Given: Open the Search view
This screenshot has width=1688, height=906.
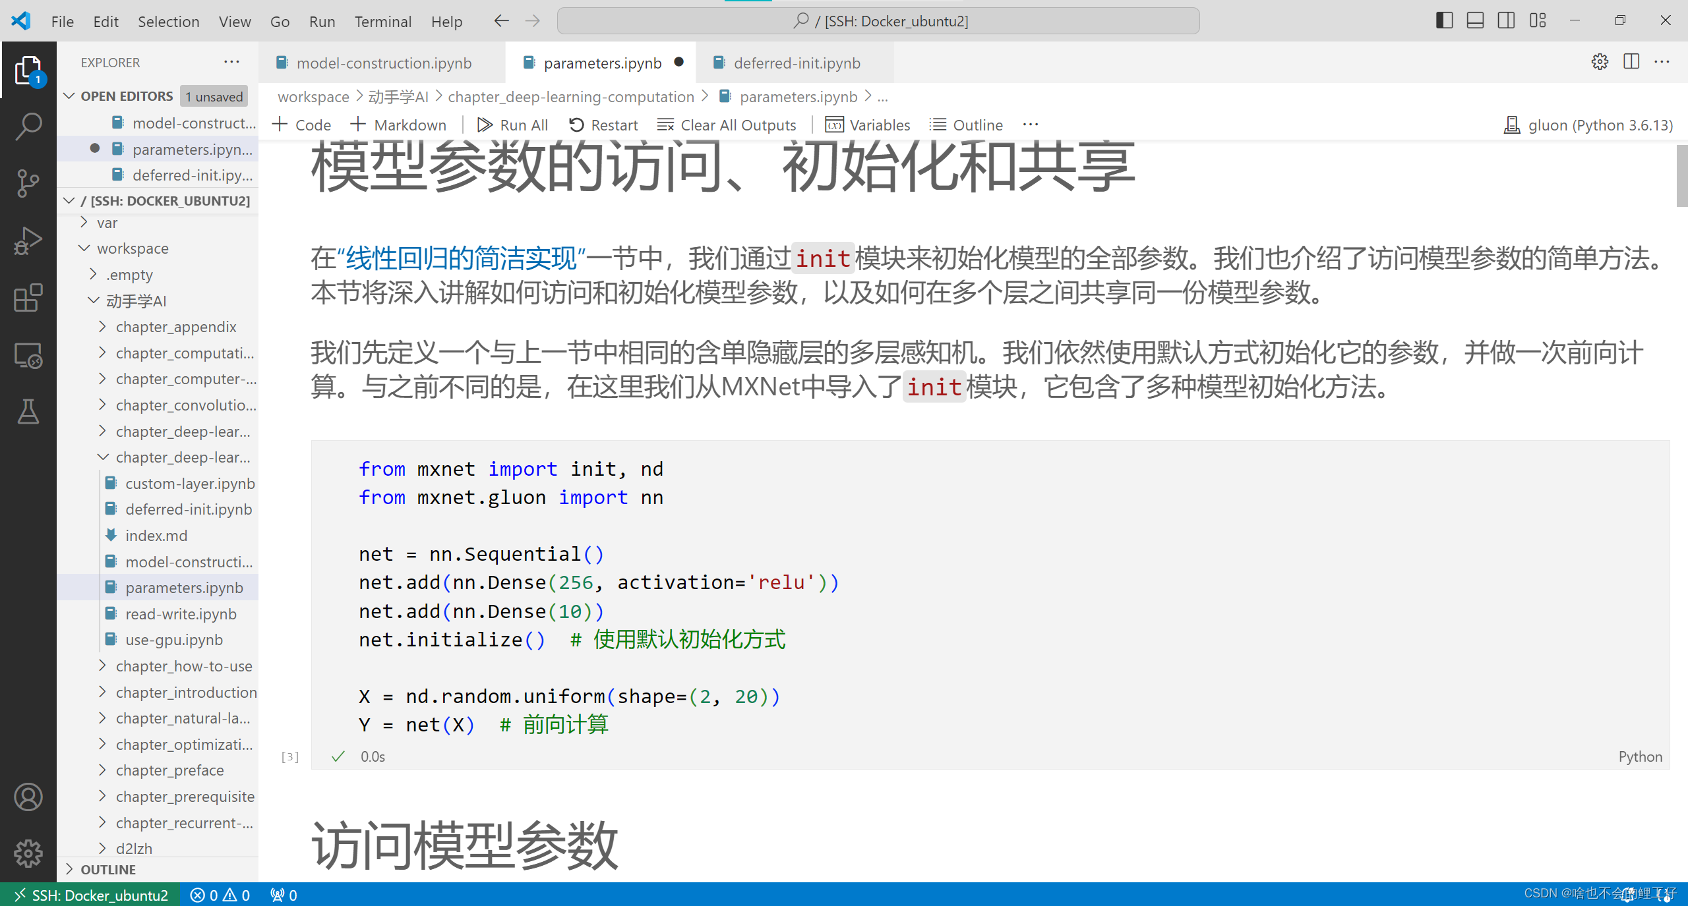Looking at the screenshot, I should pyautogui.click(x=28, y=126).
